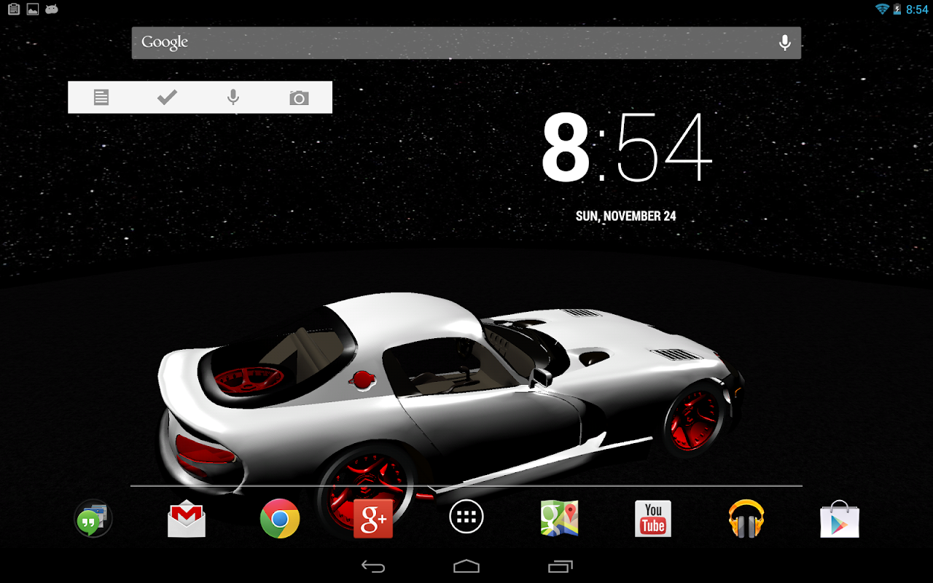Open the Google Play Store
The height and width of the screenshot is (583, 933).
[840, 519]
